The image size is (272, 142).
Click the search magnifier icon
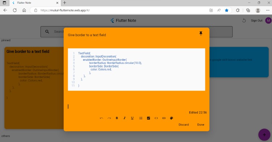[47, 32]
